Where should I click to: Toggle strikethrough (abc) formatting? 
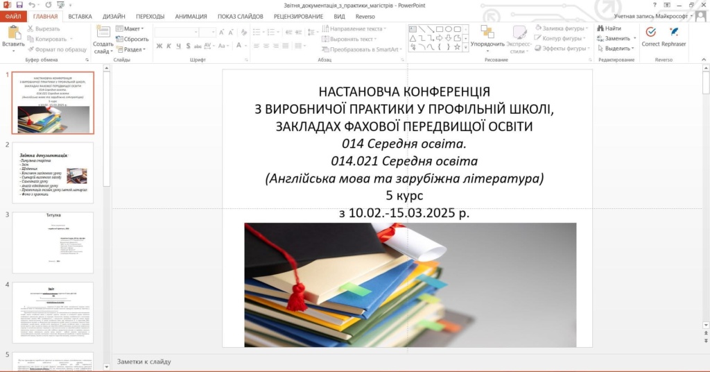198,46
